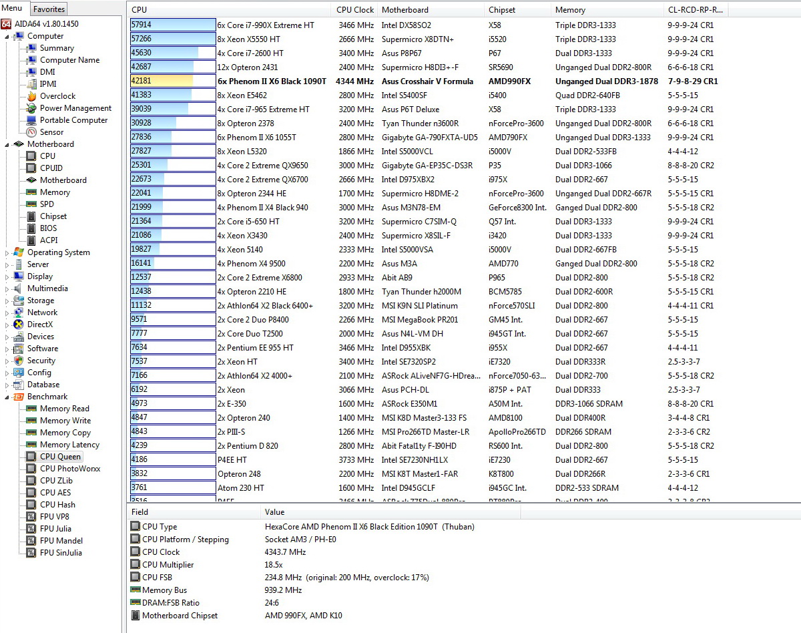Select the Memory Latency benchmark icon
Image resolution: width=801 pixels, height=633 pixels.
coord(31,445)
